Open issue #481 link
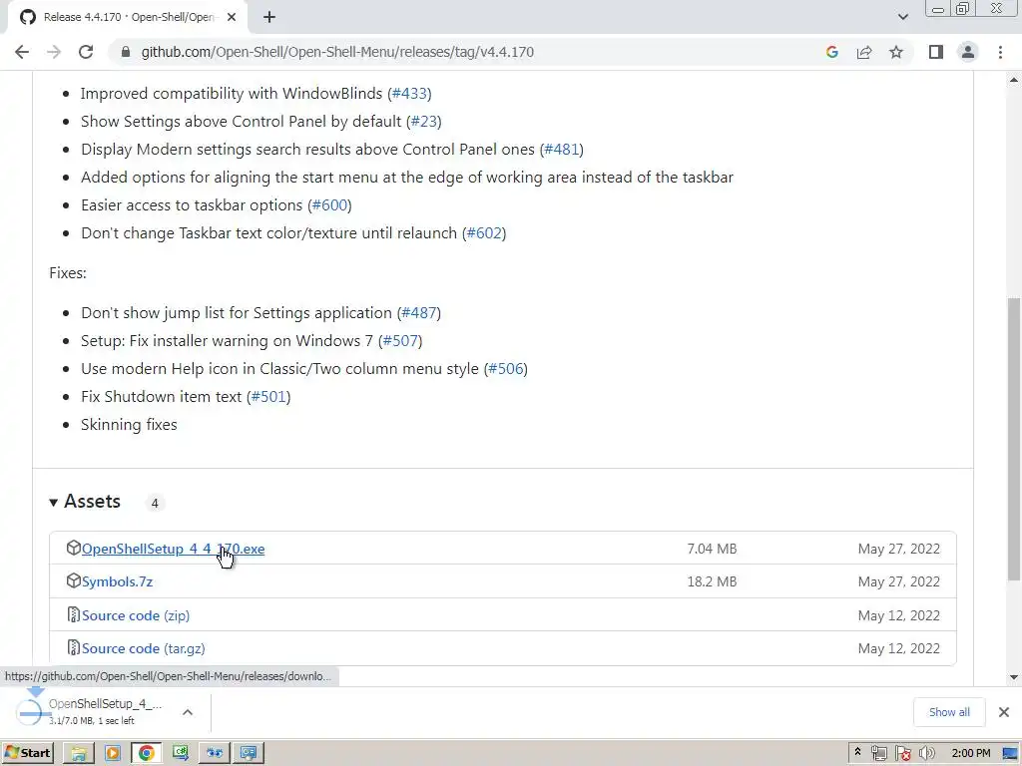The width and height of the screenshot is (1022, 766). pos(562,150)
